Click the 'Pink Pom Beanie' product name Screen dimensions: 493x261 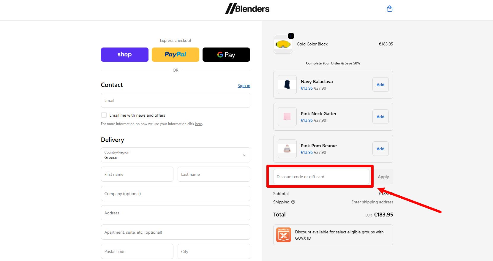[x=319, y=145]
